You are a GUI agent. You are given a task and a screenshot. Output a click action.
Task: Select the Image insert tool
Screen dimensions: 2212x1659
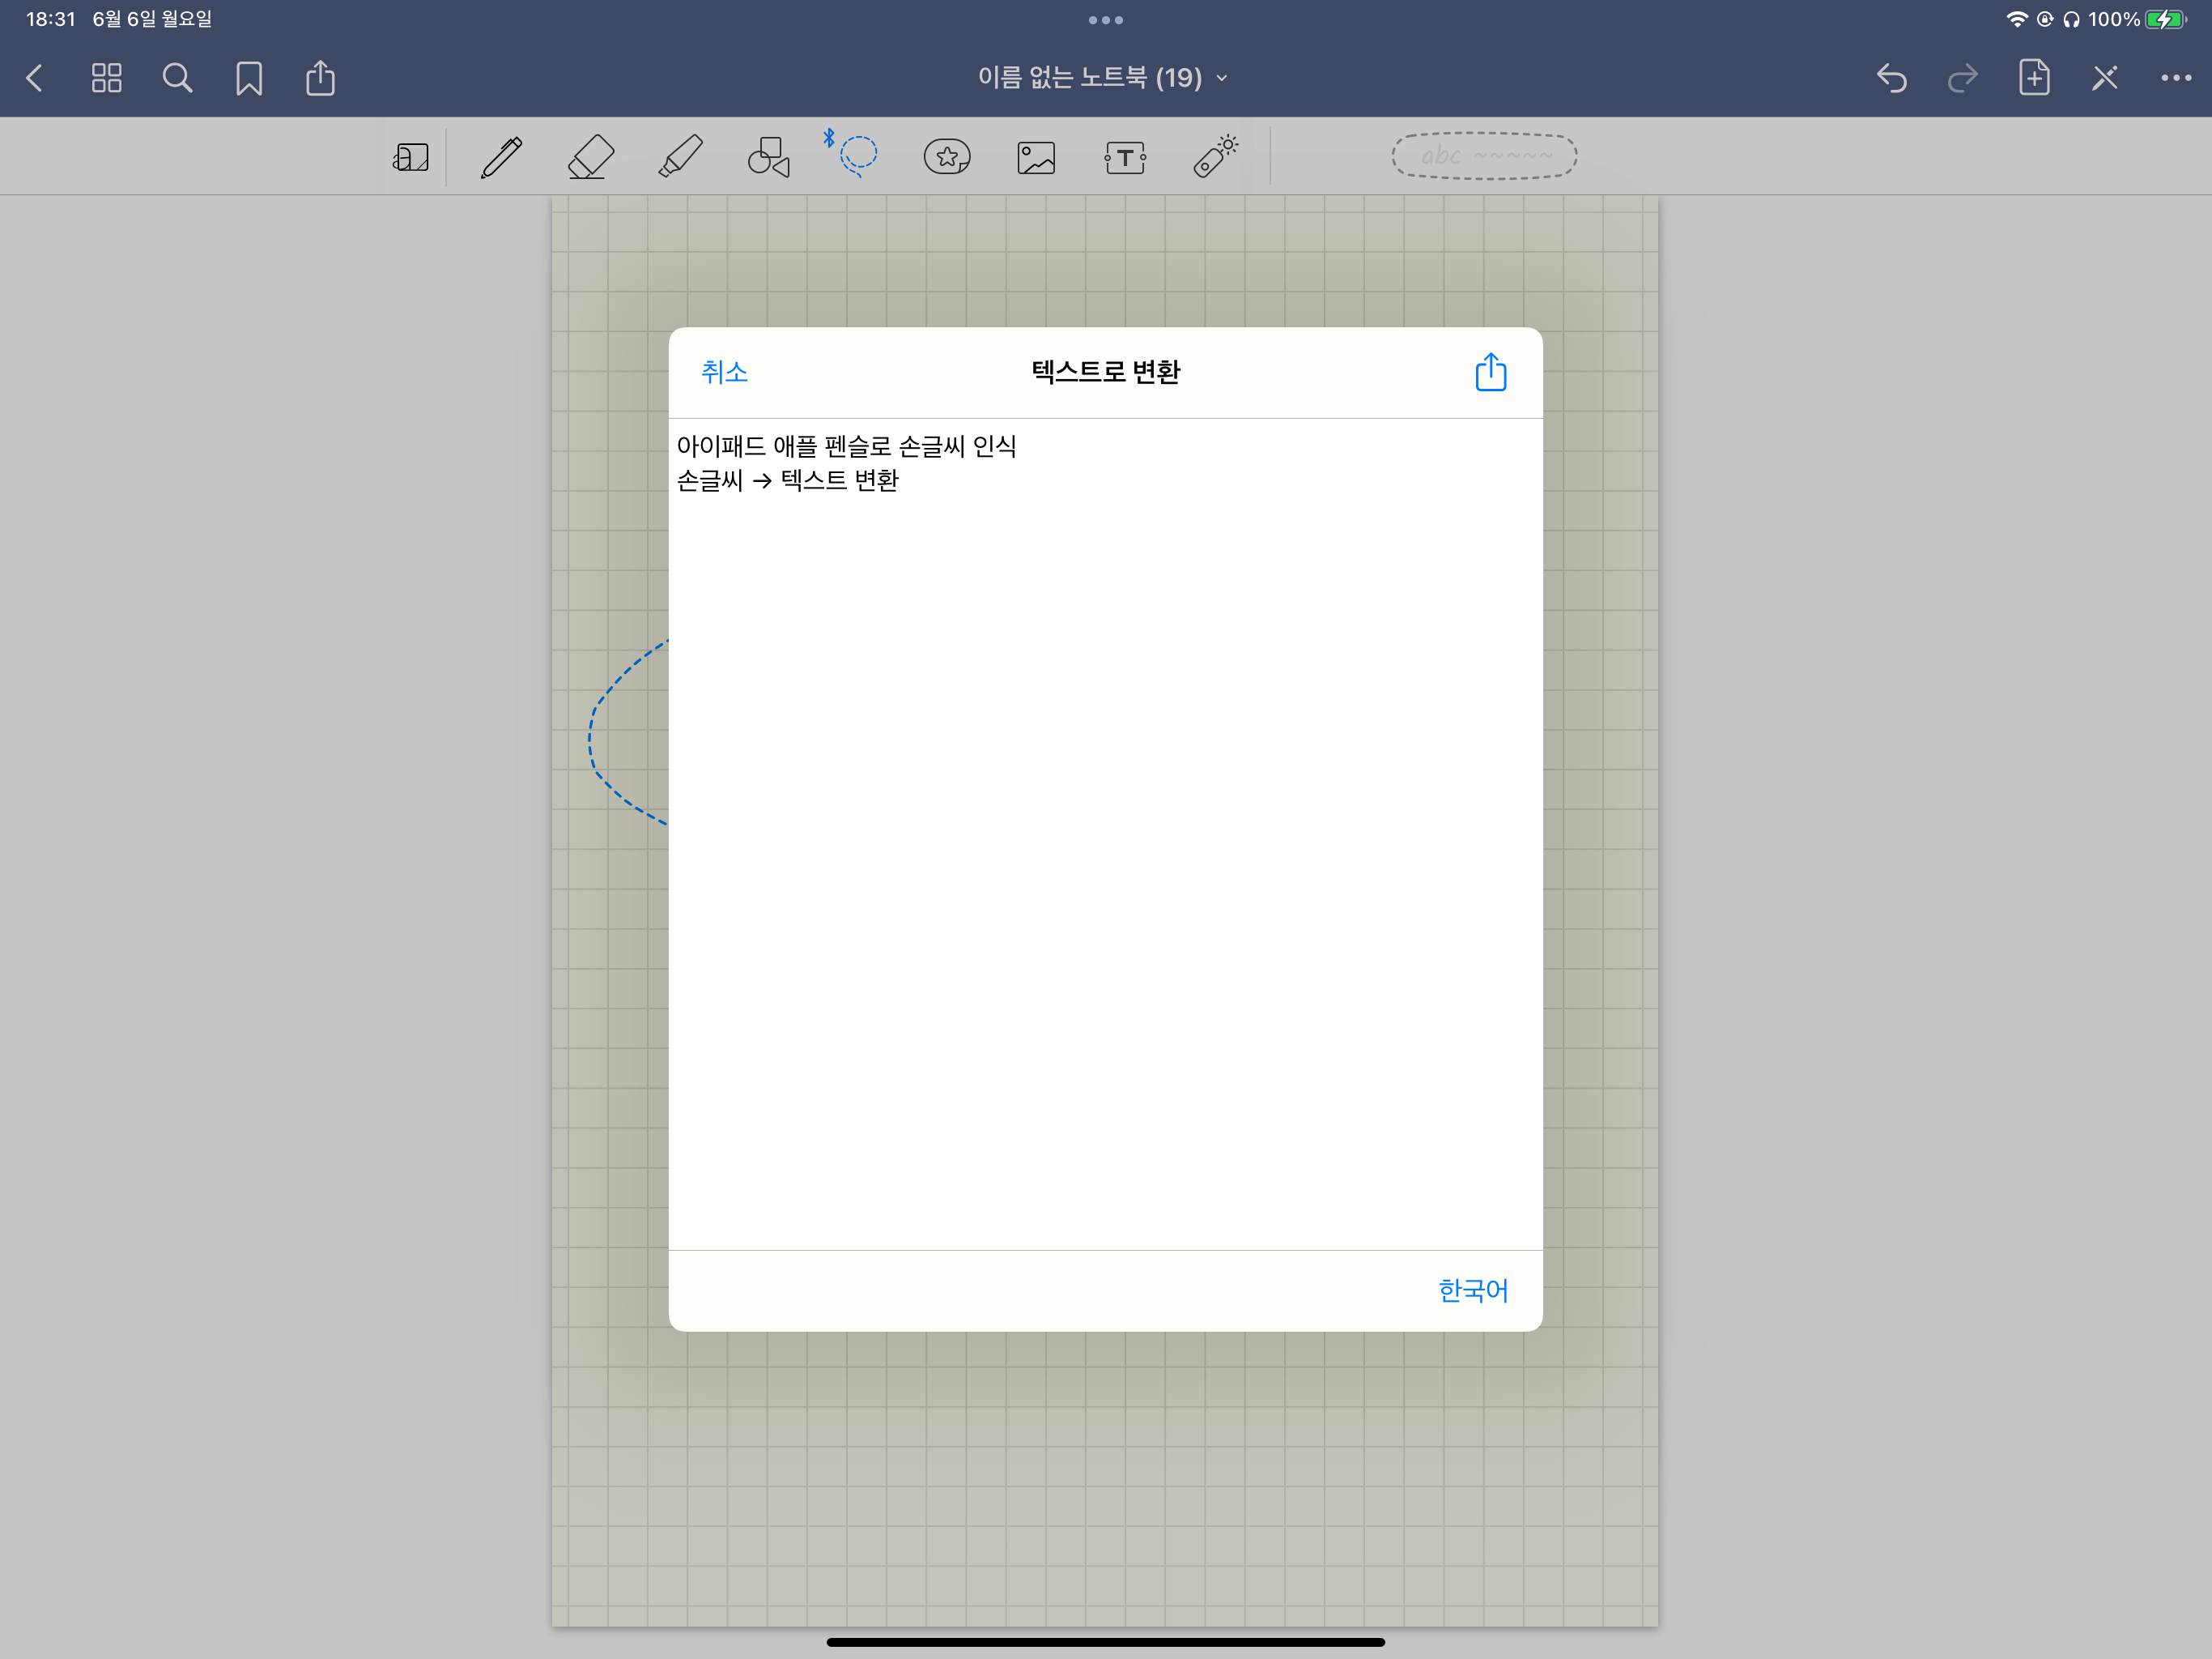point(1036,157)
